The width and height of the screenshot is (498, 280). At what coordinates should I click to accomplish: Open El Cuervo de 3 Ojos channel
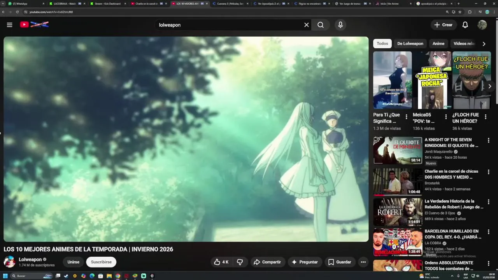tap(440, 213)
